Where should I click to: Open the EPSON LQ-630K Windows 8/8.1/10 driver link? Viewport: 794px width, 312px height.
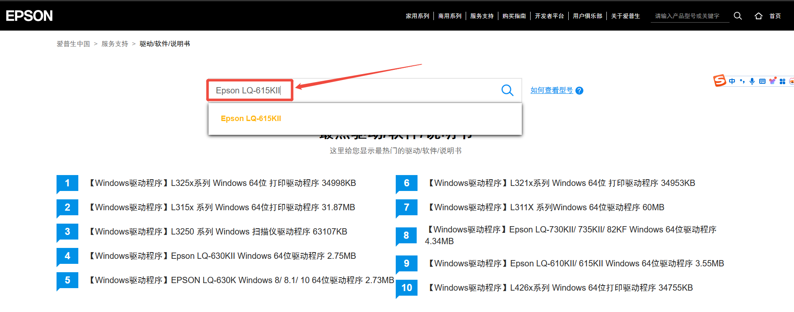click(x=240, y=280)
